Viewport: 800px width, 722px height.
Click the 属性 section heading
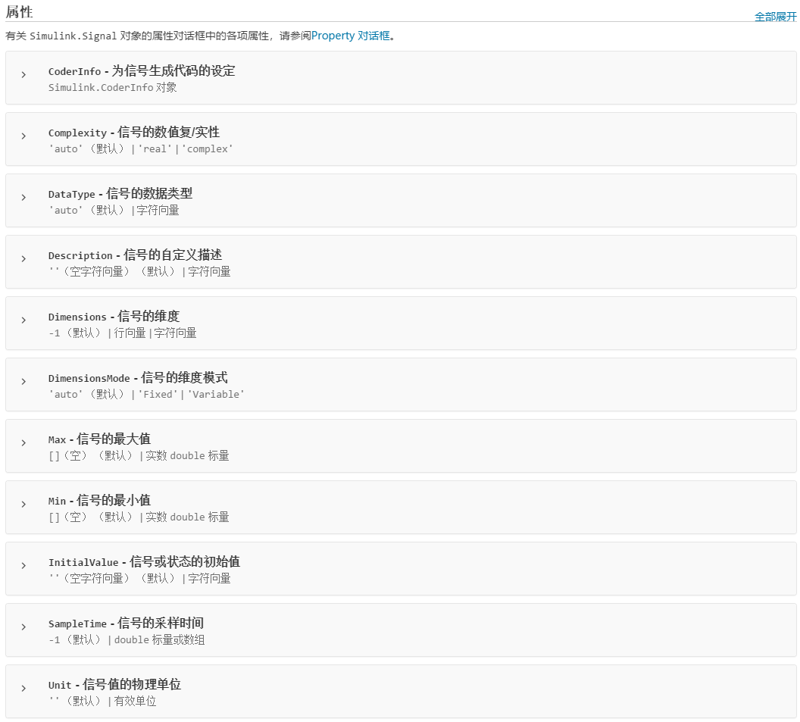coord(20,11)
